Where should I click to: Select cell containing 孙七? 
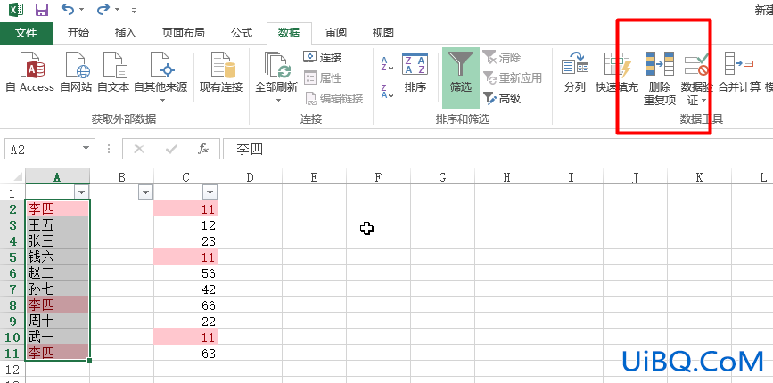[x=57, y=289]
